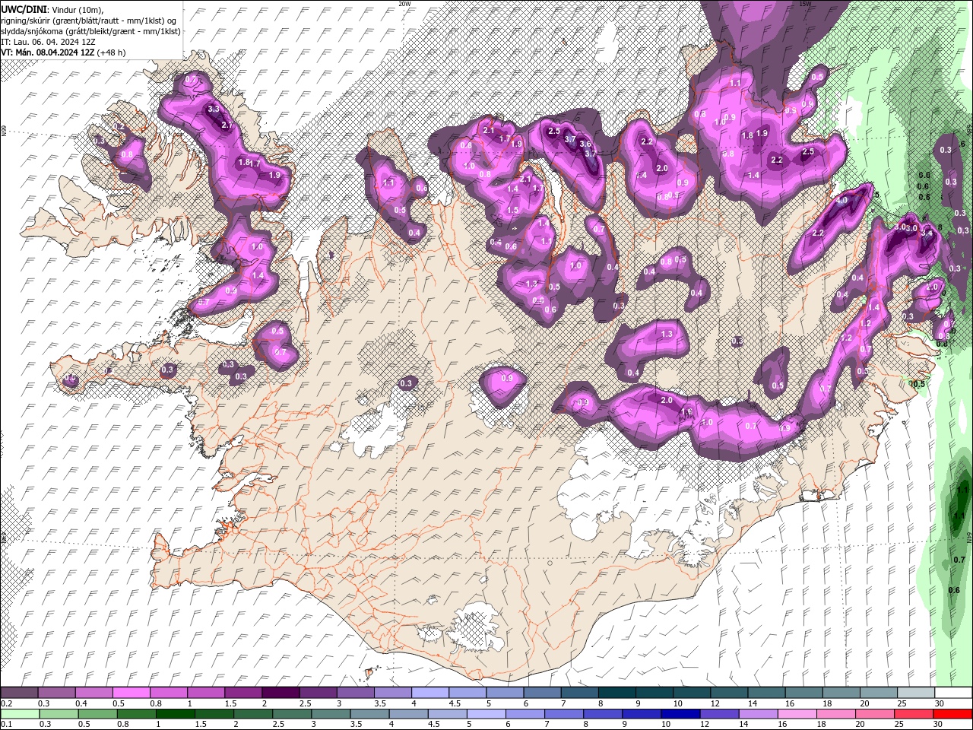
Task: Click the '(+48 h)' forecast offset text
Action: (112, 52)
